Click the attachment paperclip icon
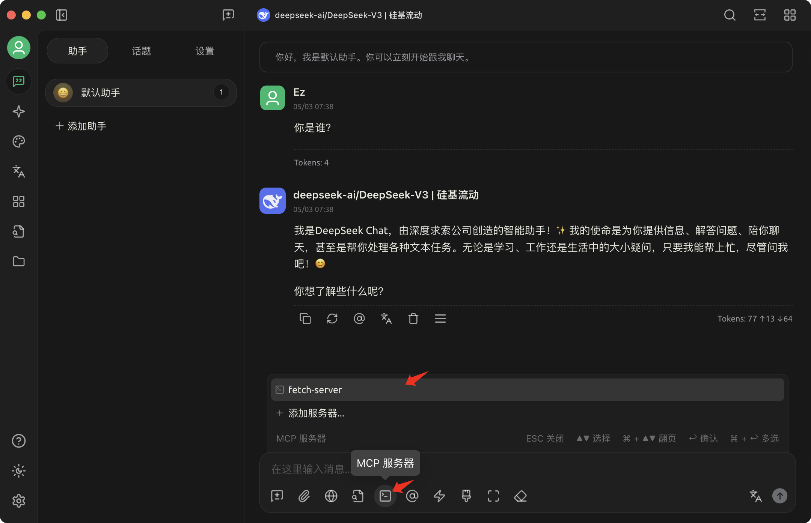 click(x=304, y=496)
